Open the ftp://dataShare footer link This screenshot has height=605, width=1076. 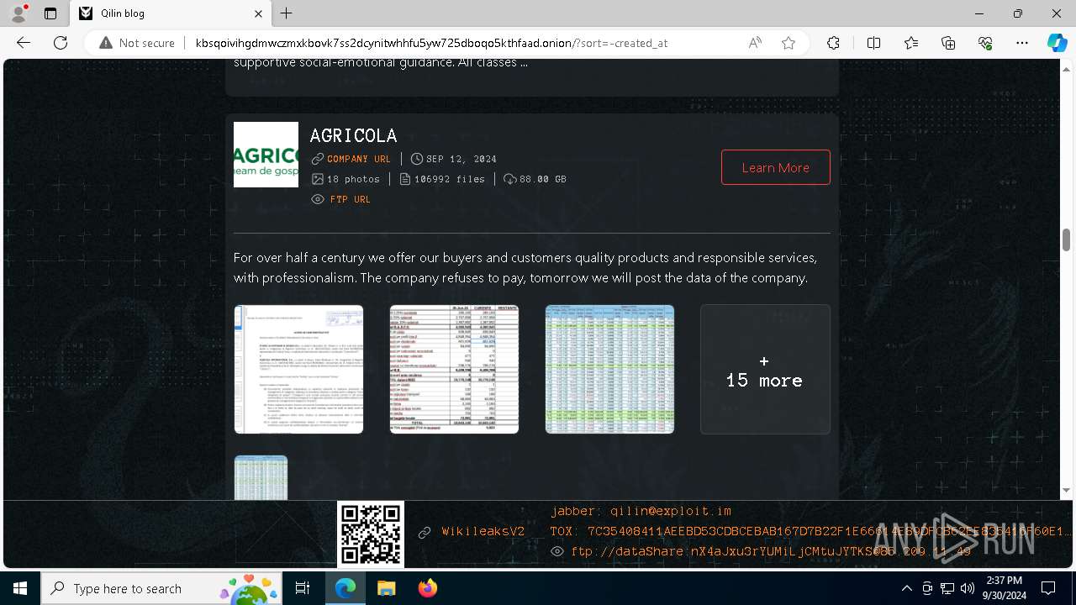point(771,551)
